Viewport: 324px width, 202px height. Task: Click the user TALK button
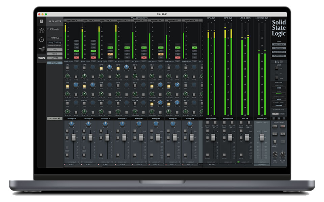[x=277, y=78]
